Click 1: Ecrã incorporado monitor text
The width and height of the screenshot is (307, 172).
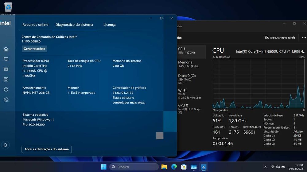tap(81, 93)
